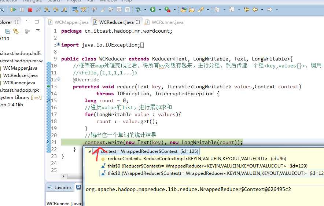Click 'long count = 0;' on line 15
Viewport: 324px width, 206px height.
coord(106,101)
